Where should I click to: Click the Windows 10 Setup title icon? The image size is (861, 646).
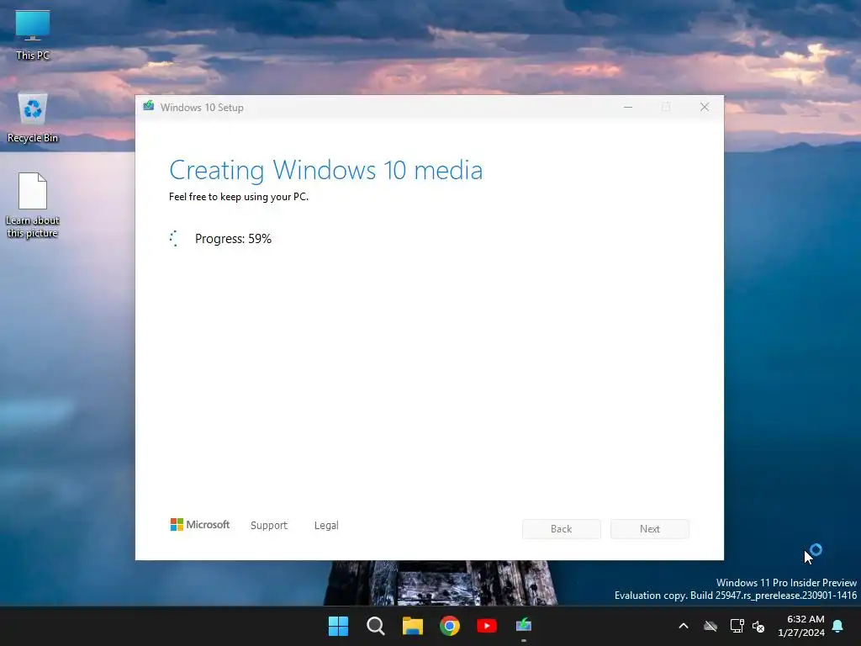[148, 106]
